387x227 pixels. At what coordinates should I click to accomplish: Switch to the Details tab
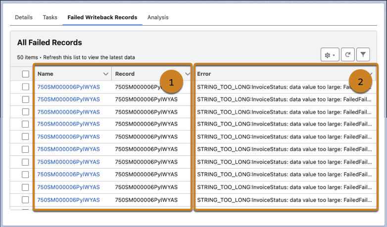24,17
